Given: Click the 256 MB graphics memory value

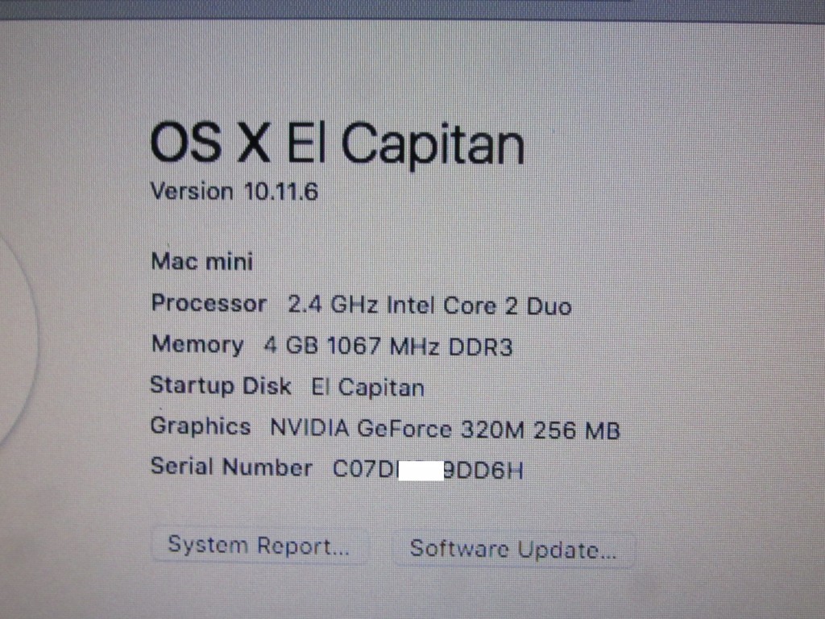Looking at the screenshot, I should (x=577, y=430).
